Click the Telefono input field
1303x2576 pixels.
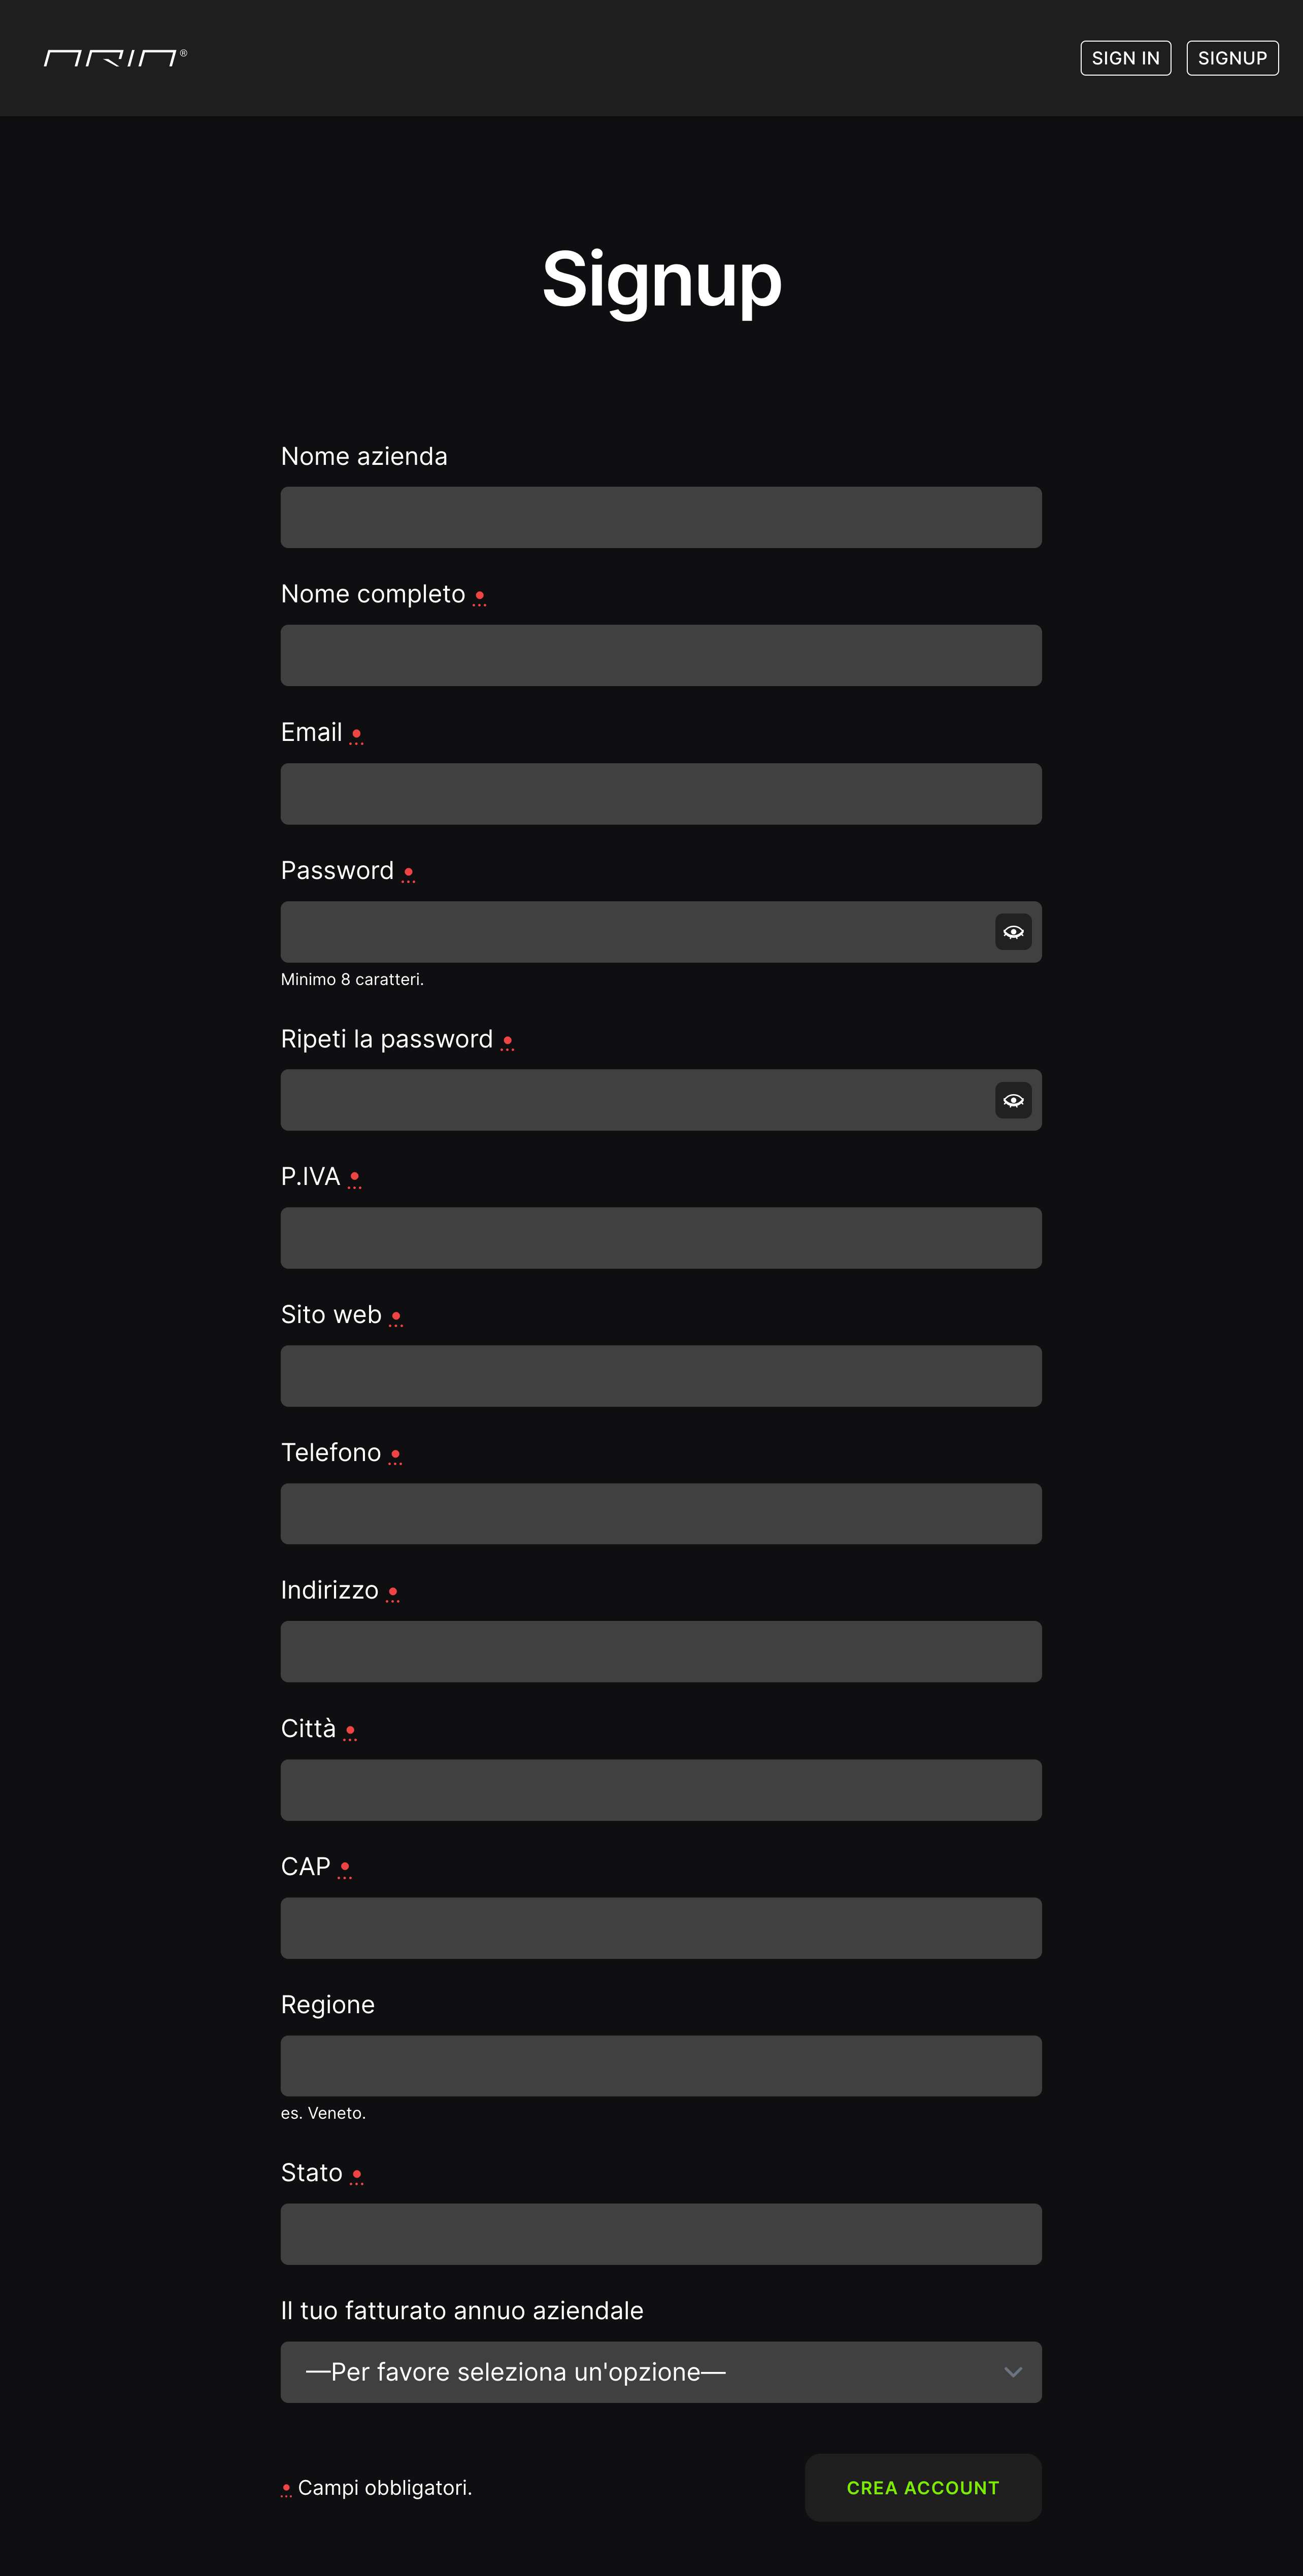pos(661,1514)
